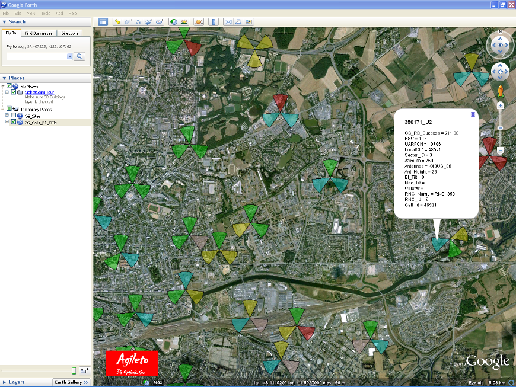The image size is (516, 387).
Task: Toggle the sidebar panel button
Action: click(x=103, y=22)
